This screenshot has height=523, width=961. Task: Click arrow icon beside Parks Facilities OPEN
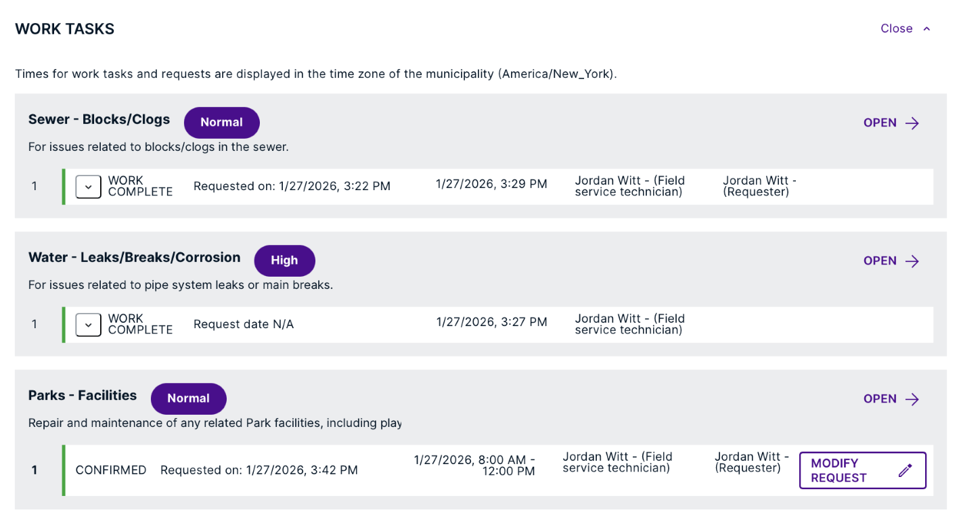[x=912, y=399]
